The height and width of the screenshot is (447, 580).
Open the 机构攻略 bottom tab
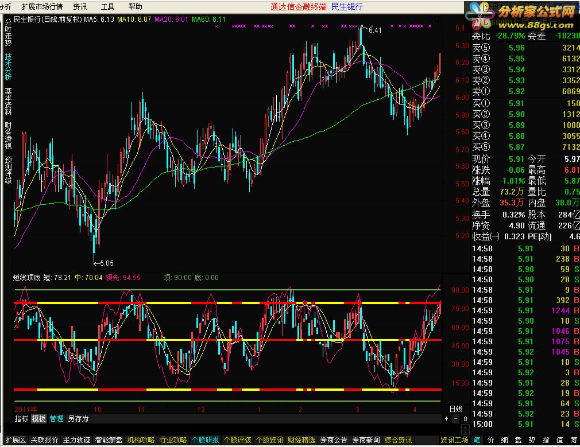(x=141, y=440)
